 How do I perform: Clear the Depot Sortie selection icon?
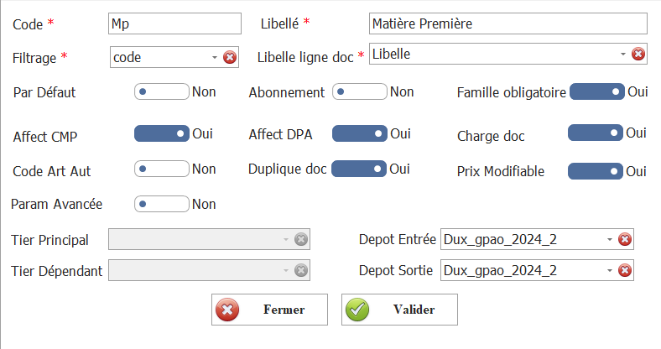tap(624, 270)
